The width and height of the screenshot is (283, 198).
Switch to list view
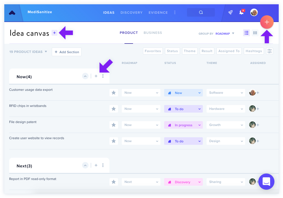coord(246,33)
